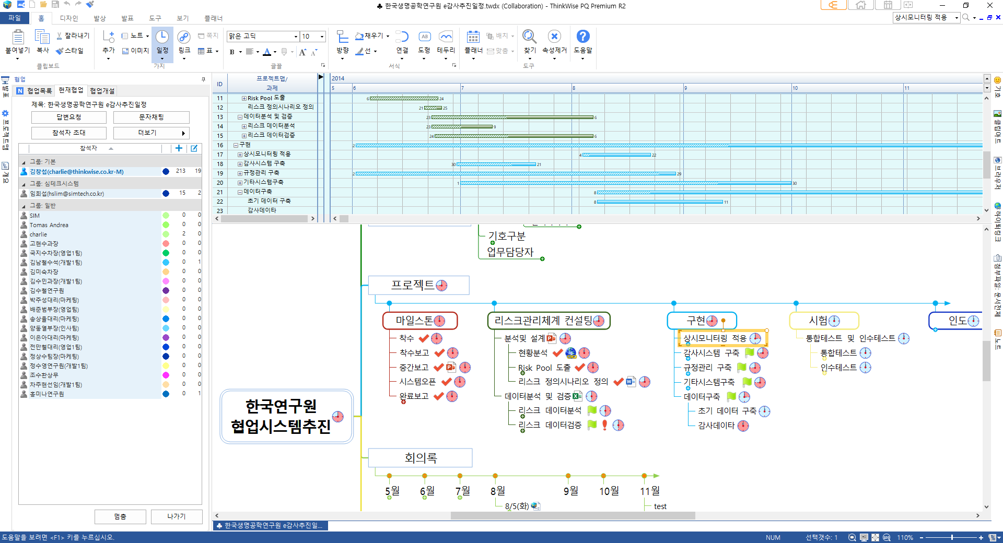Click the font color A swatch

267,52
